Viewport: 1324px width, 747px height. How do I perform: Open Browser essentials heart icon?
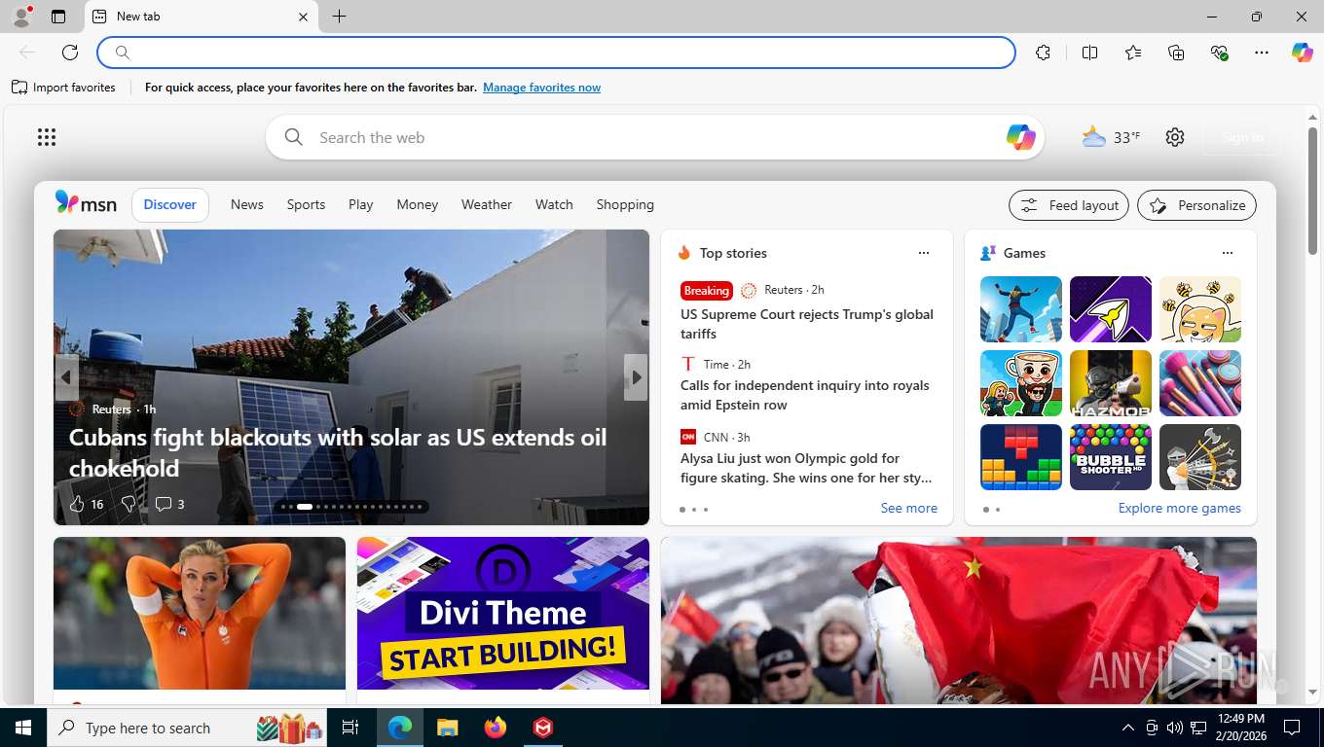[x=1219, y=53]
